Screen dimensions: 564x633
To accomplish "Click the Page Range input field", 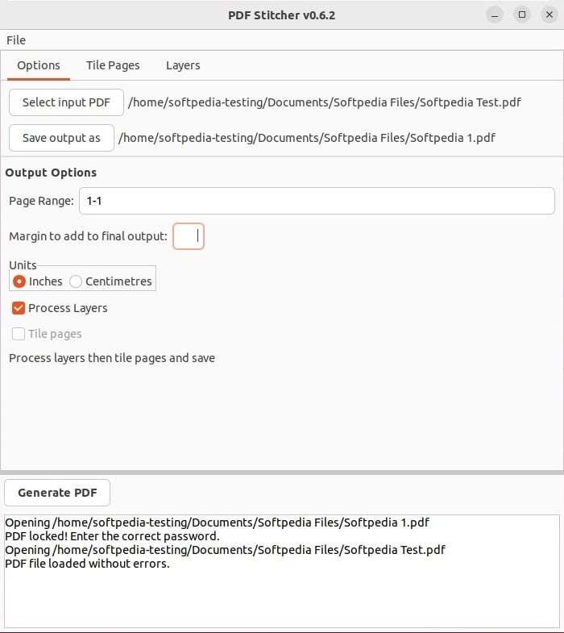I will [317, 201].
